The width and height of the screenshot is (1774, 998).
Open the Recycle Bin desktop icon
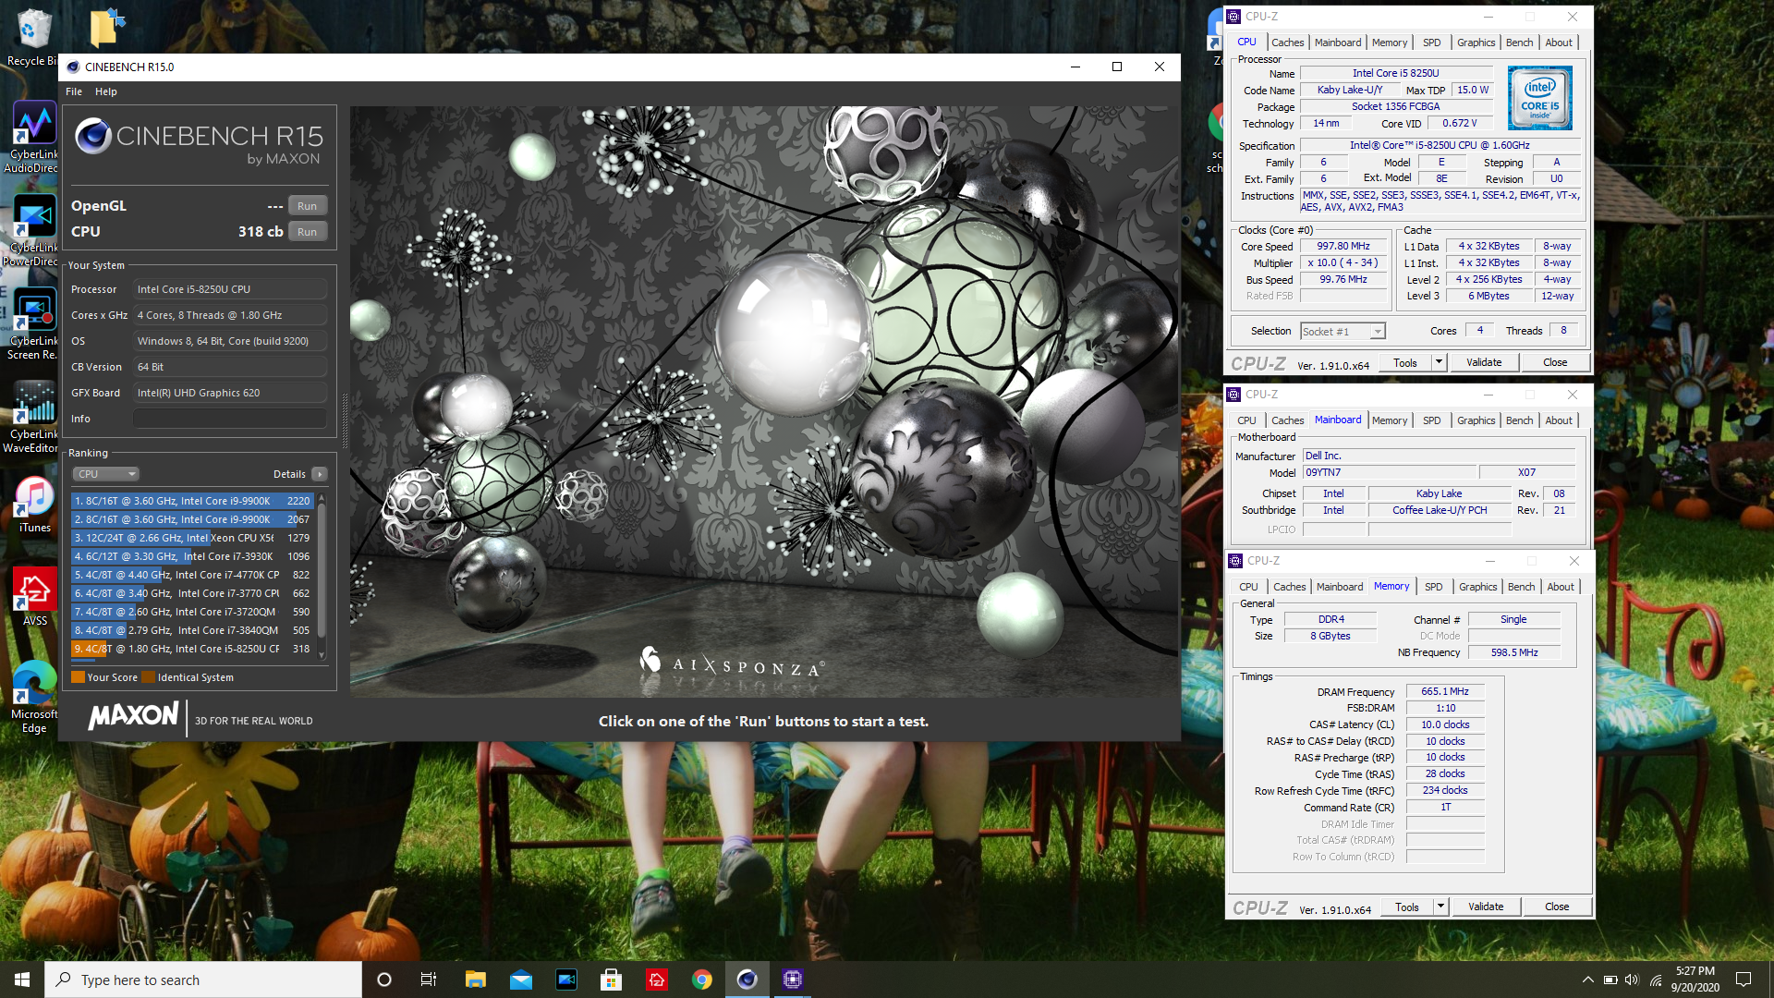[x=32, y=37]
